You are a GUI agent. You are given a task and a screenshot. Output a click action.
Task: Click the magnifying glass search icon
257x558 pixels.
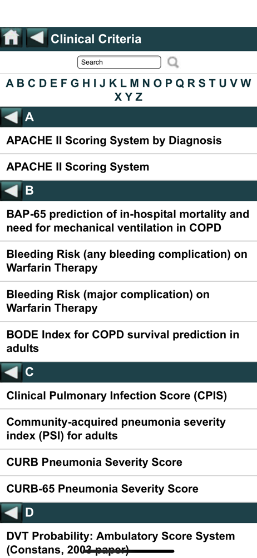pos(173,62)
